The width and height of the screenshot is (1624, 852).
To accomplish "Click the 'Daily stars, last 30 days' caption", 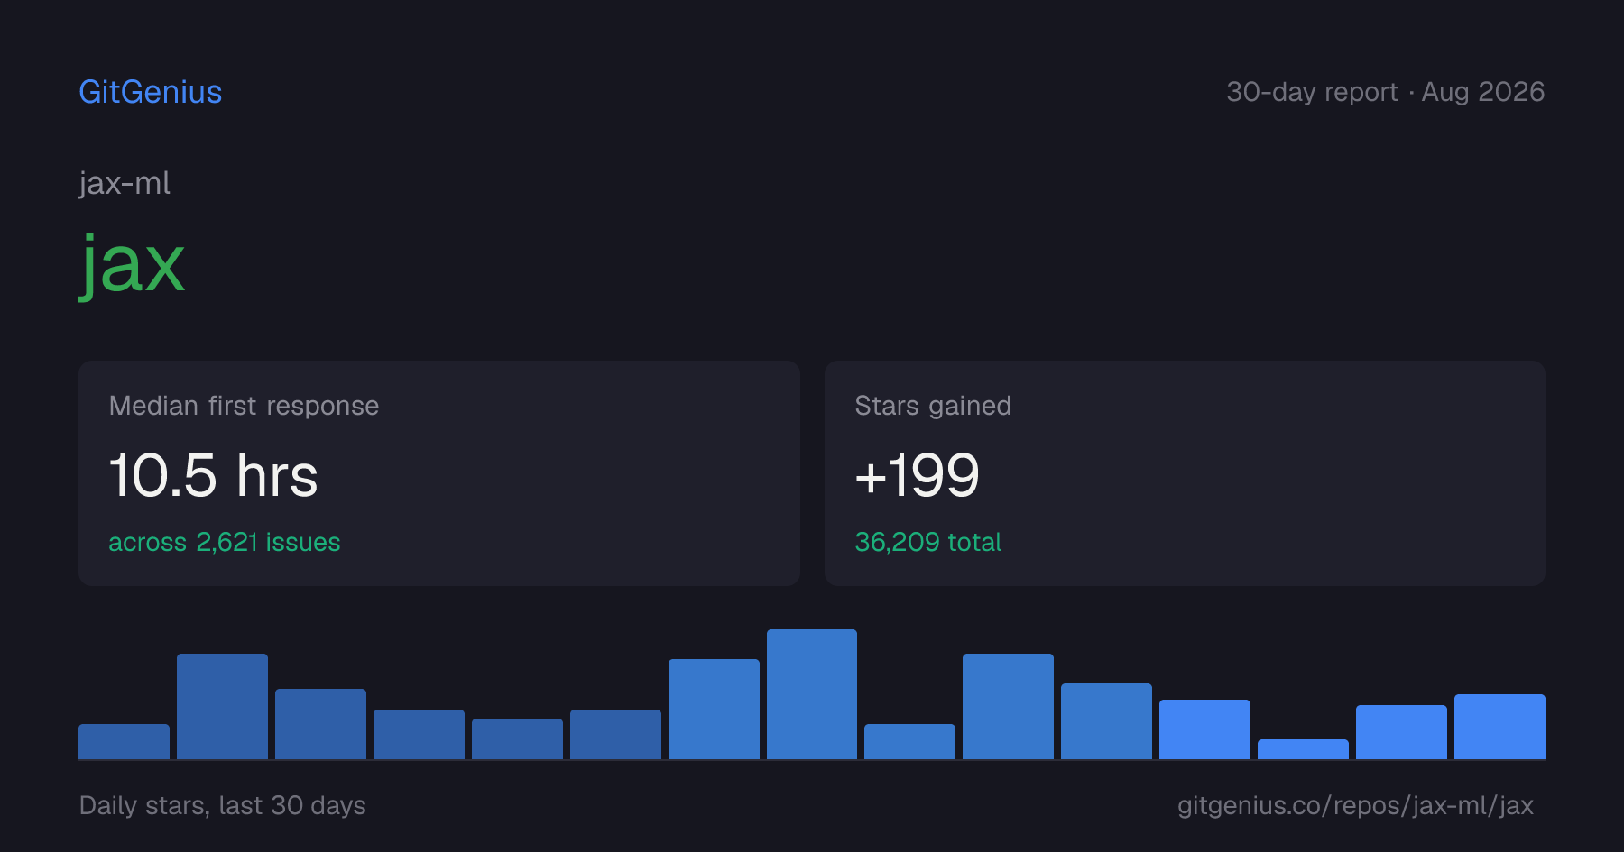I will click(x=223, y=805).
